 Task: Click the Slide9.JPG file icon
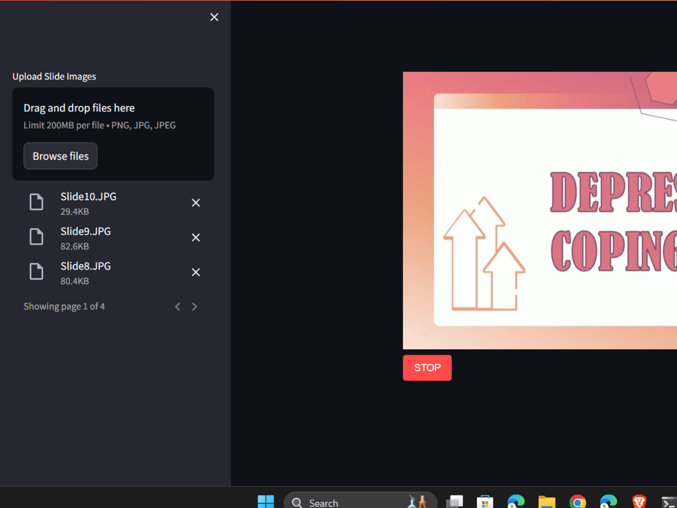point(37,237)
